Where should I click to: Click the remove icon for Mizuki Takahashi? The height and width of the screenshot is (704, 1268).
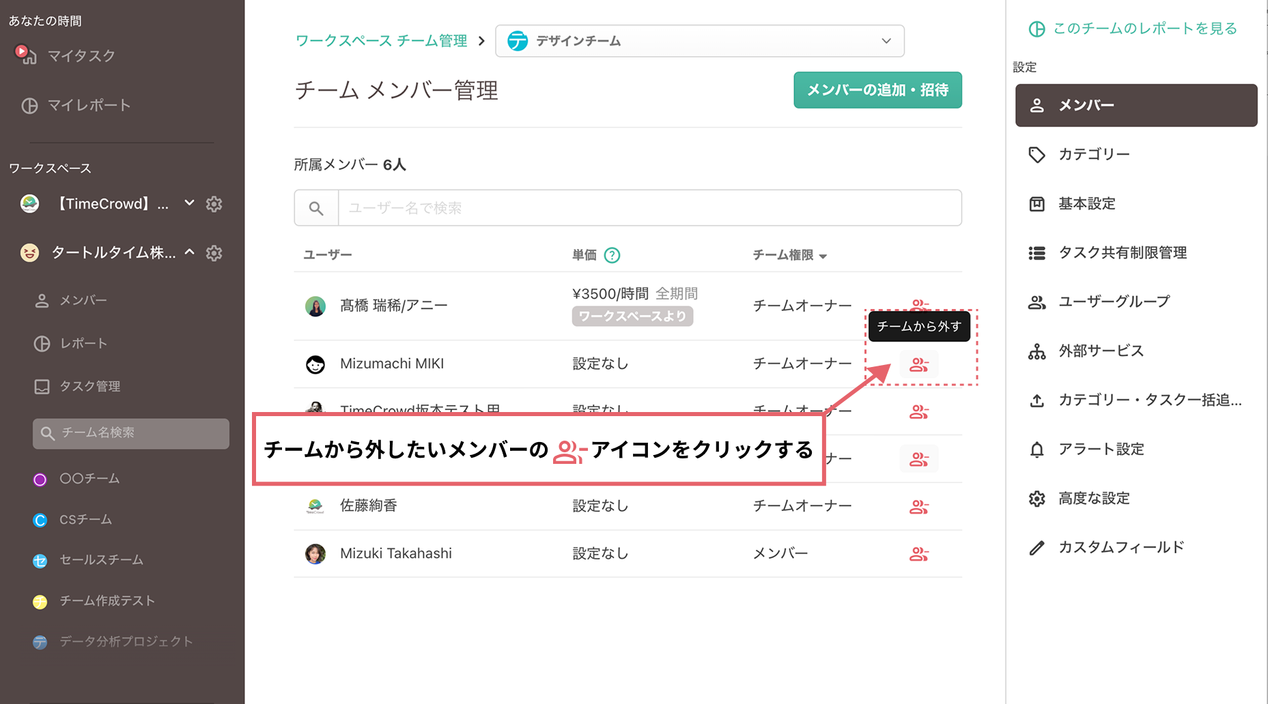[x=919, y=554]
